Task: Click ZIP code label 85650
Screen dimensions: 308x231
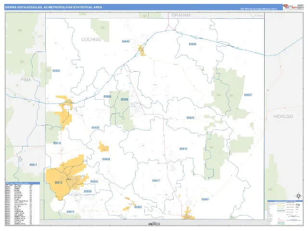Action: coord(88,192)
